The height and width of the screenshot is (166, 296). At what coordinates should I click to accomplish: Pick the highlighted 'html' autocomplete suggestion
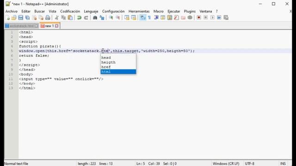coord(118,72)
